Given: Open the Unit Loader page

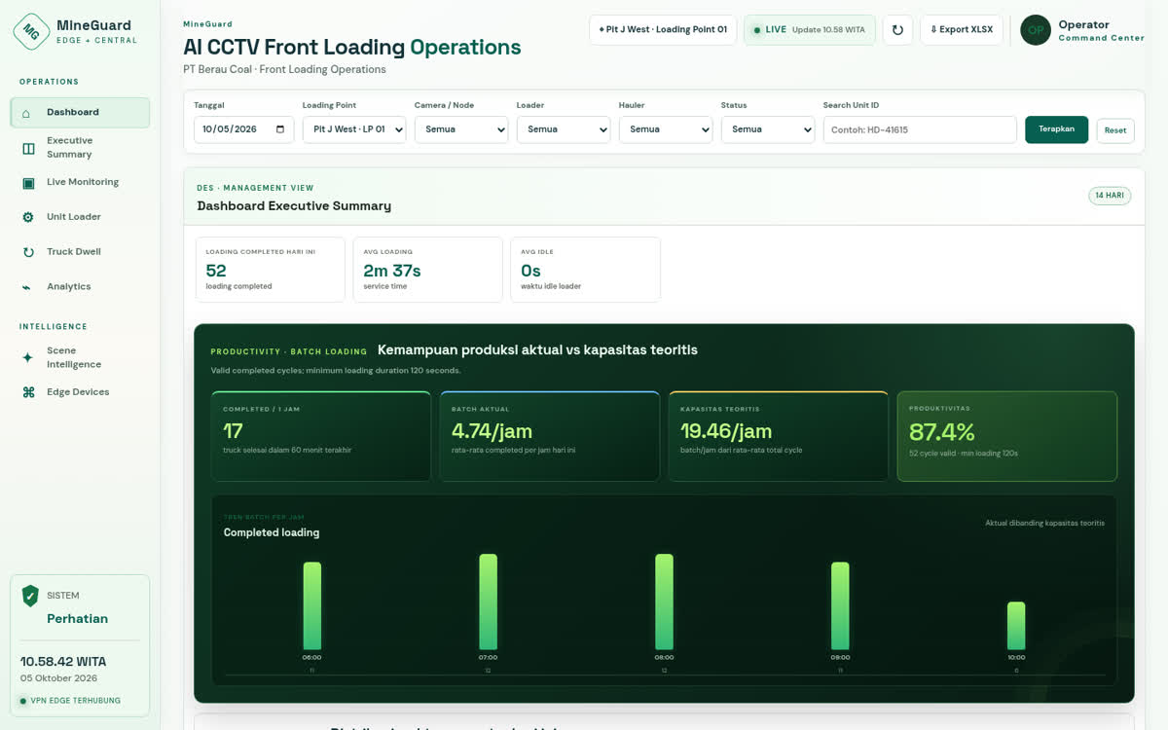Looking at the screenshot, I should click(x=80, y=217).
